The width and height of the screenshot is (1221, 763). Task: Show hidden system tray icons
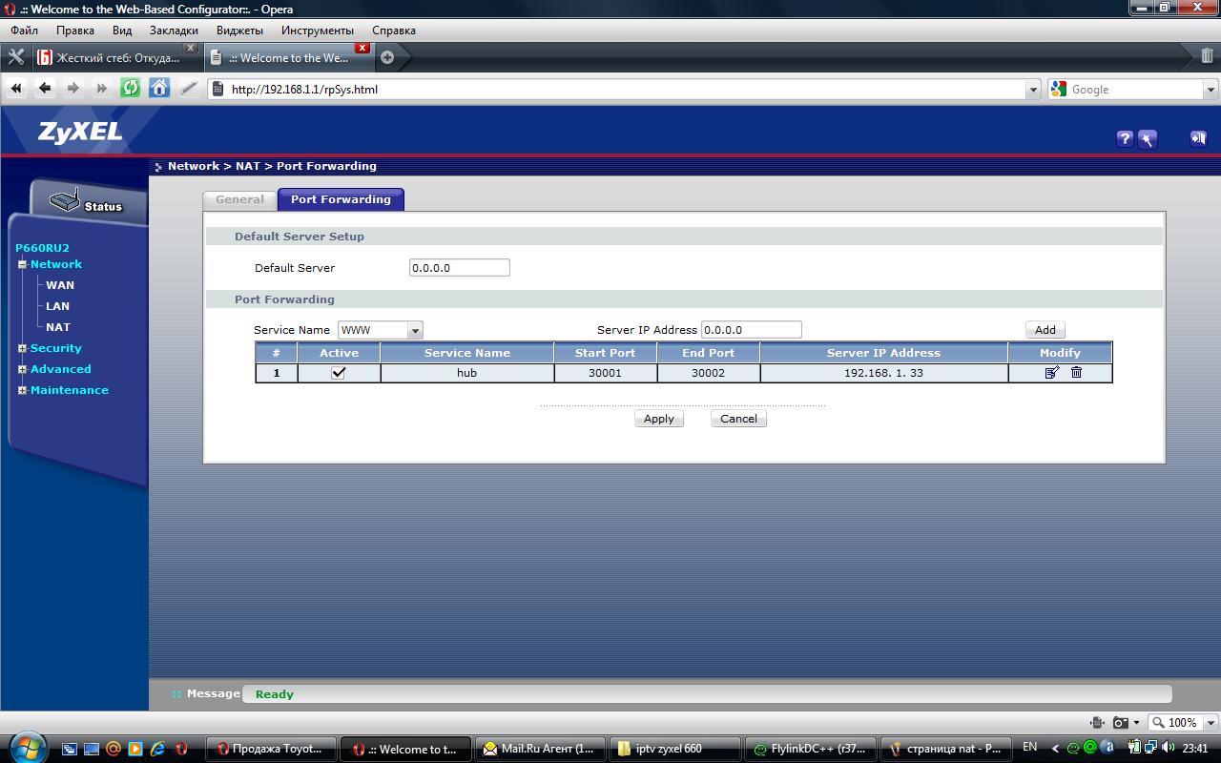(1055, 748)
